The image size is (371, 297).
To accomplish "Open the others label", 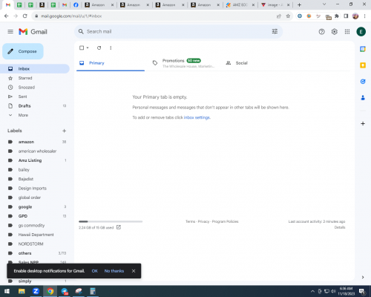I will 35,253.
